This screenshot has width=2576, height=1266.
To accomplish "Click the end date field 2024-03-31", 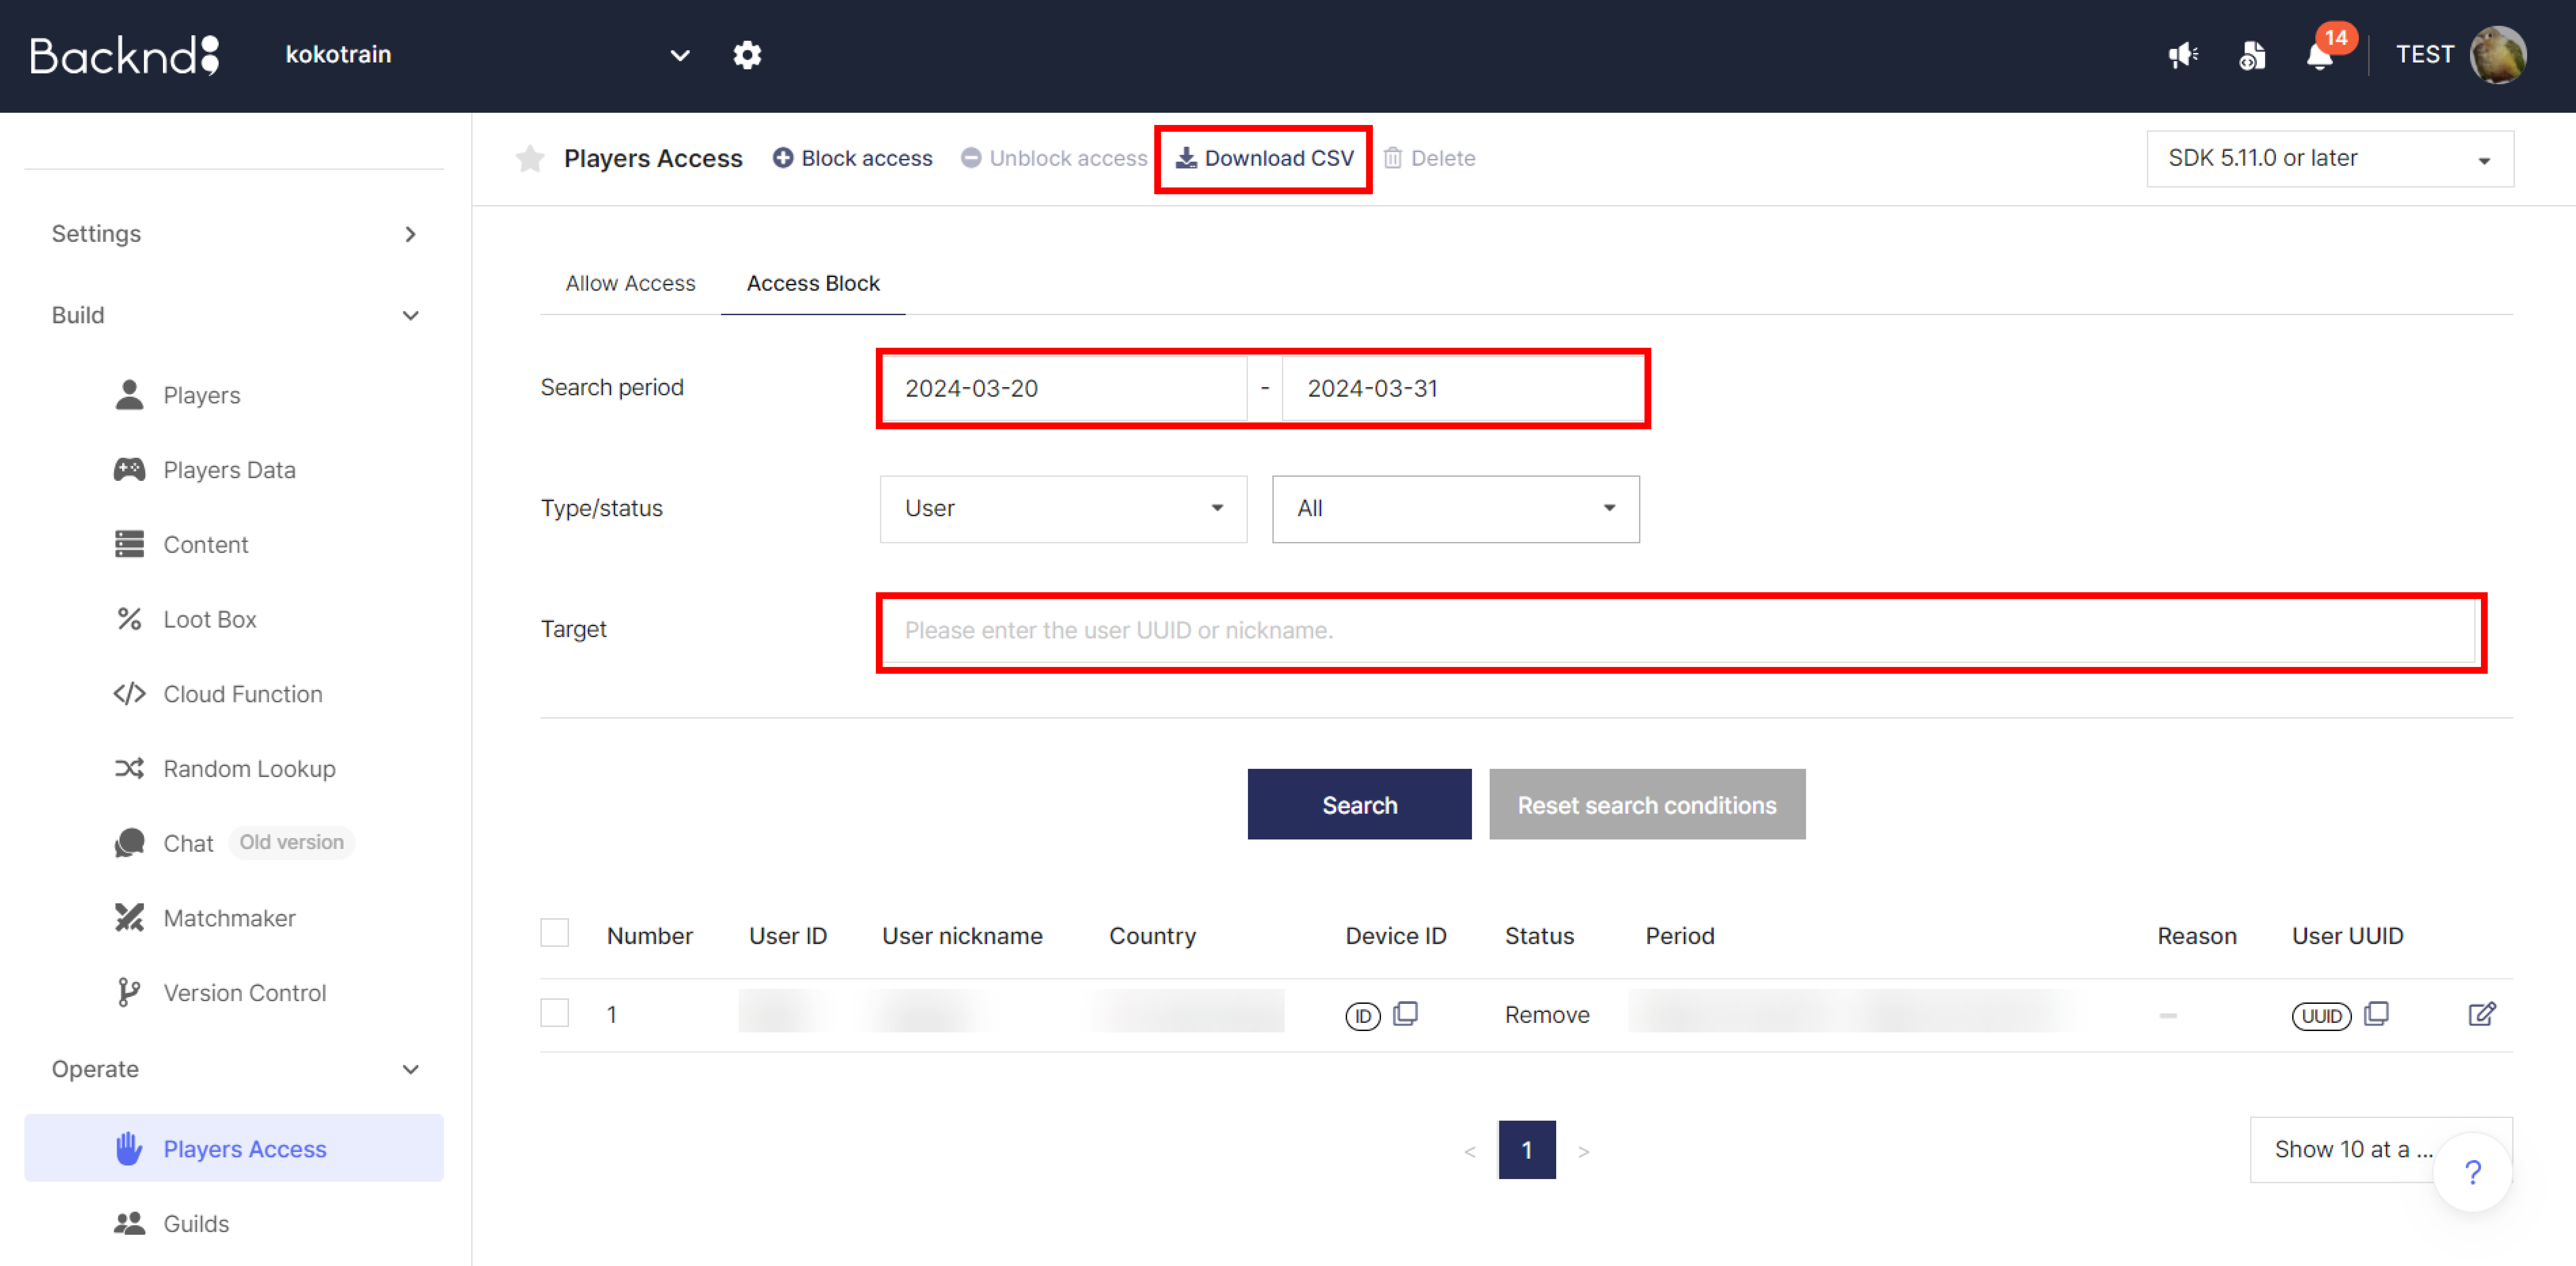I will click(x=1462, y=388).
